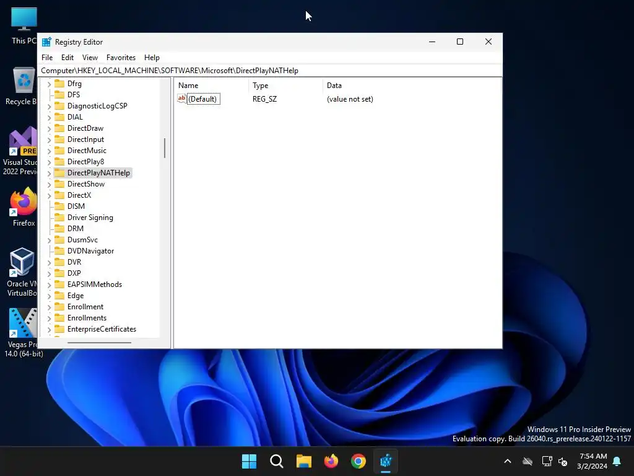Image resolution: width=634 pixels, height=476 pixels.
Task: Open the Favorites menu
Action: (121, 58)
